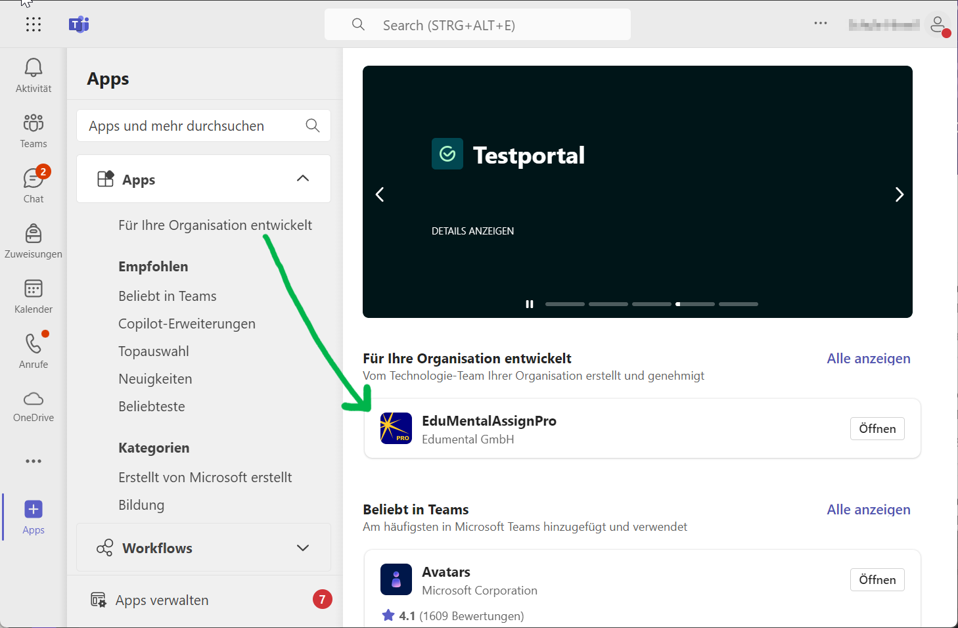Viewport: 958px width, 628px height.
Task: Open the profile avatar menu
Action: click(938, 26)
